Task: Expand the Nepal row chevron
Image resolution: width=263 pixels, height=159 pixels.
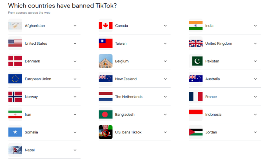Action: coord(75,150)
